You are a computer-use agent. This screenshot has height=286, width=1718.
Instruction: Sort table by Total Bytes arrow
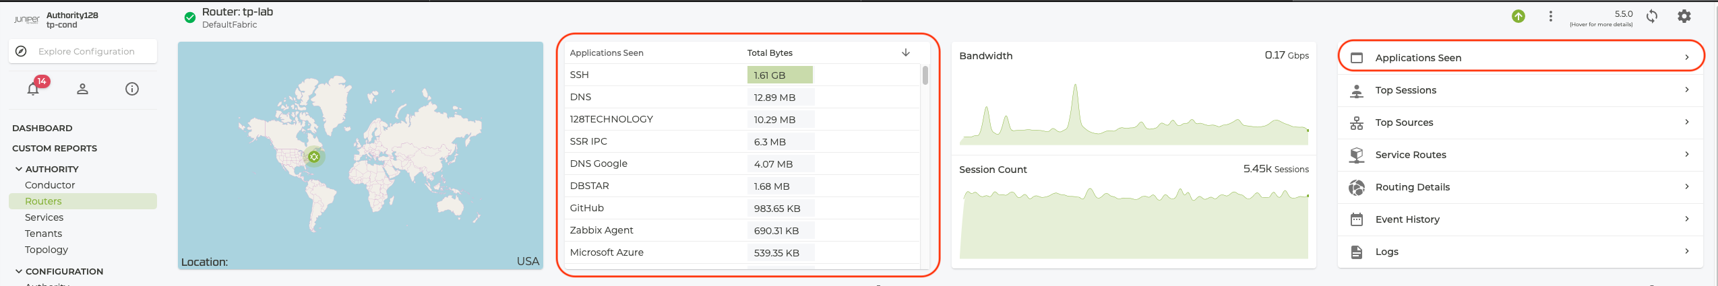pos(906,52)
